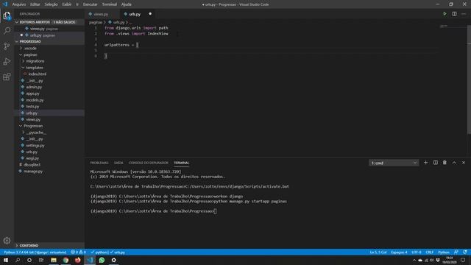The image size is (471, 265).
Task: Change the CRLF end-of-line setting
Action: [x=430, y=252]
